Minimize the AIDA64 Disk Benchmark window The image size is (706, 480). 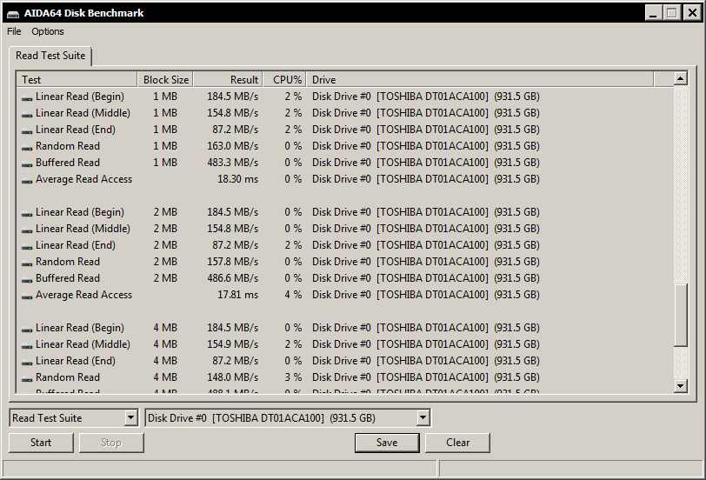tap(653, 12)
